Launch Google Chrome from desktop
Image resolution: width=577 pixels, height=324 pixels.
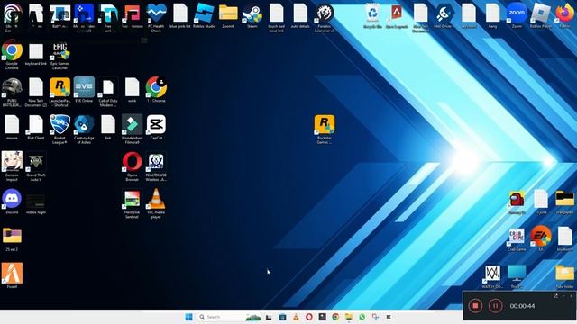(x=12, y=50)
